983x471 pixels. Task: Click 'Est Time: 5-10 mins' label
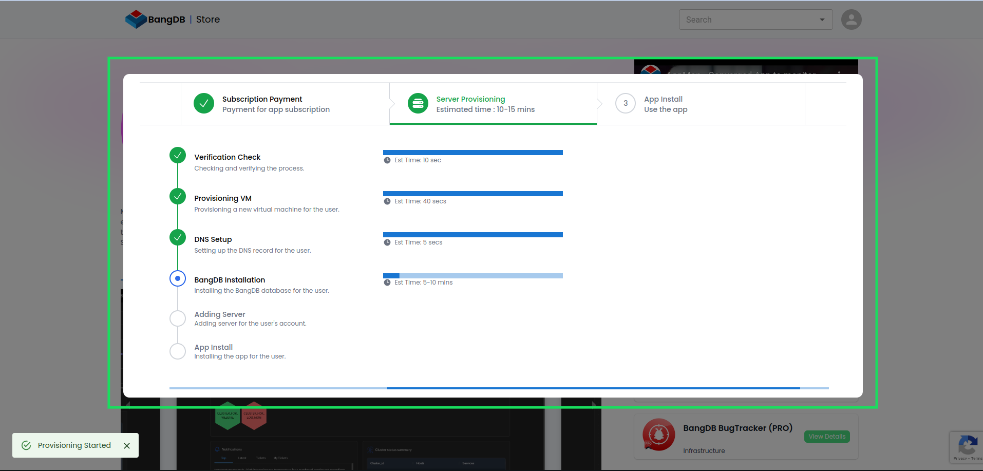[424, 282]
